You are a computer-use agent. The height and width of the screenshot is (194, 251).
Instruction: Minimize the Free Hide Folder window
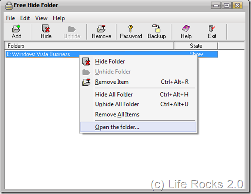click(x=216, y=6)
